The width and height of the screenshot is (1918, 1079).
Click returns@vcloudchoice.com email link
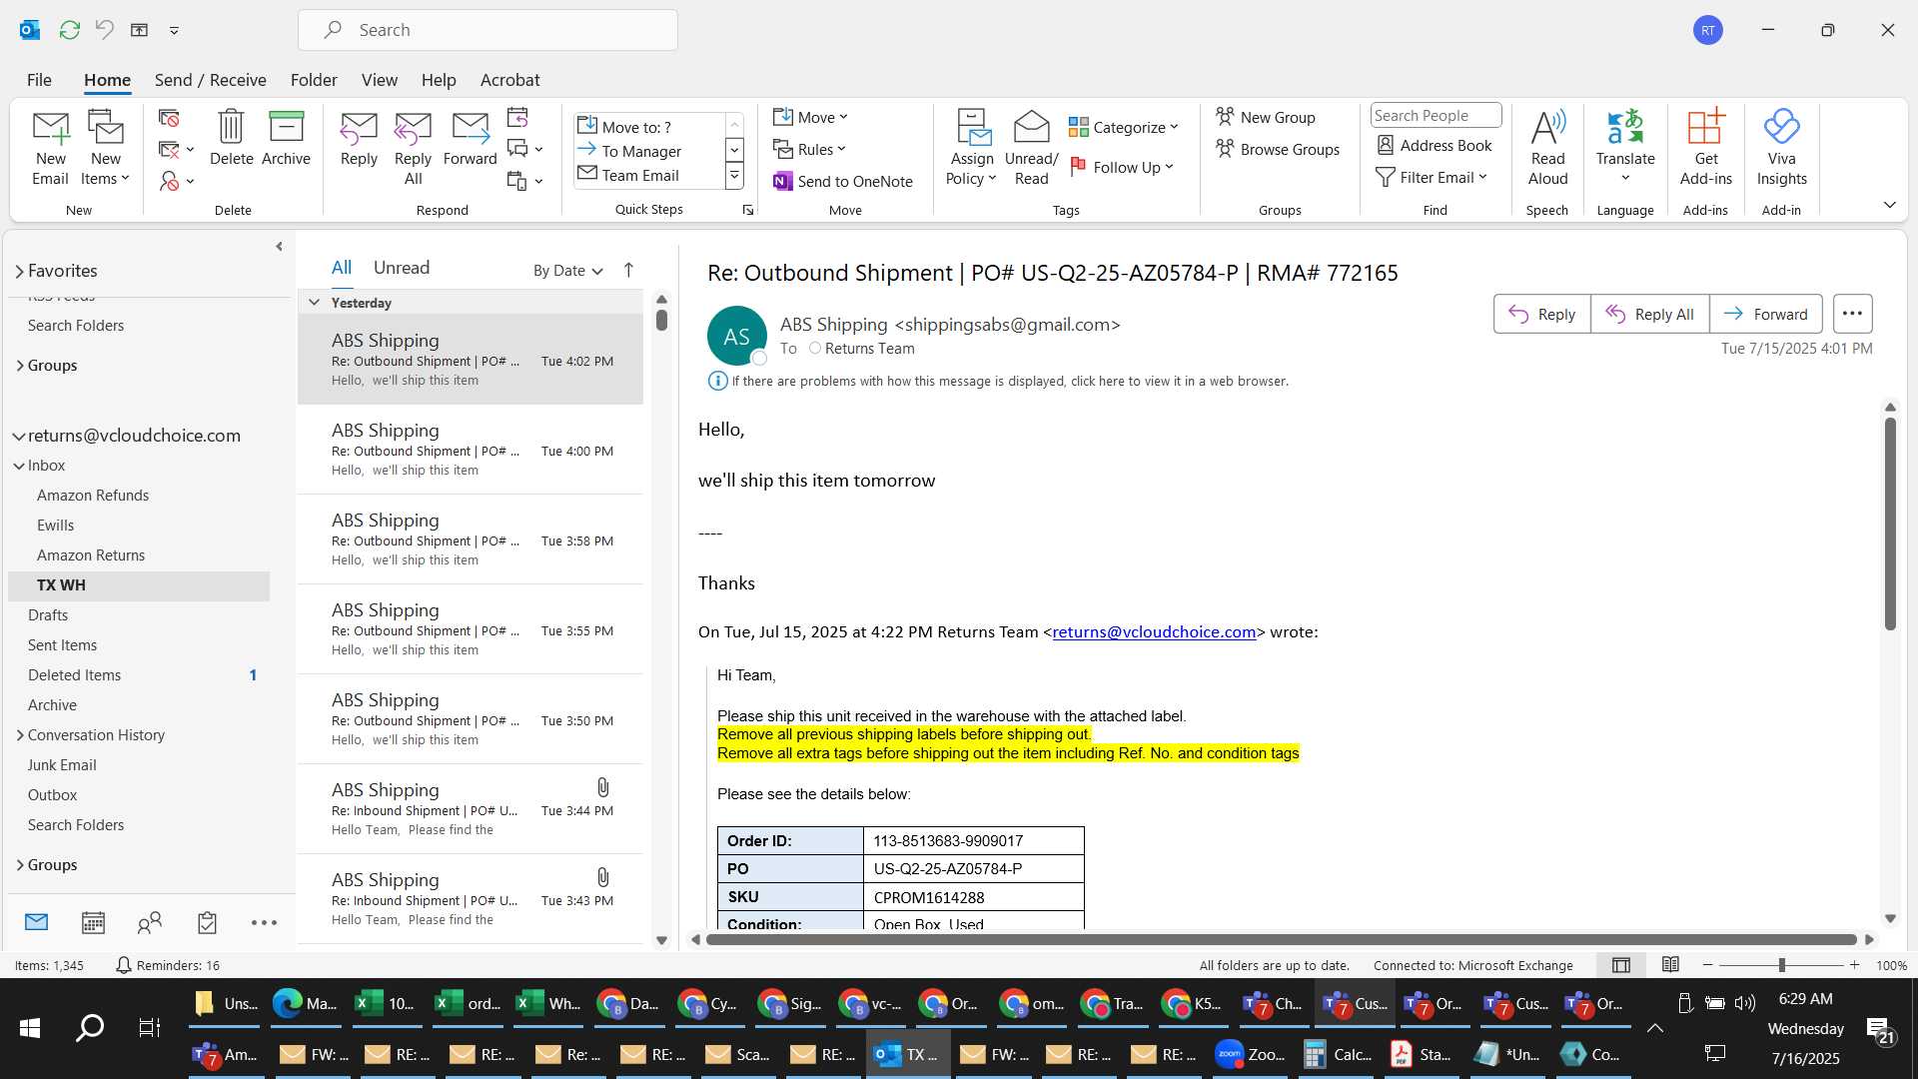[1154, 632]
